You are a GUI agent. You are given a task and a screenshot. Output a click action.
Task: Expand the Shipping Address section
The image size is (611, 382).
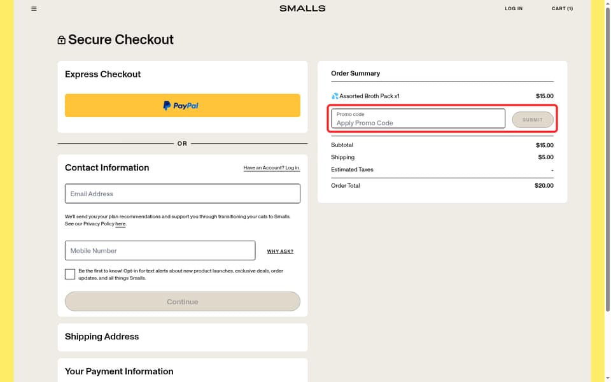click(x=183, y=337)
